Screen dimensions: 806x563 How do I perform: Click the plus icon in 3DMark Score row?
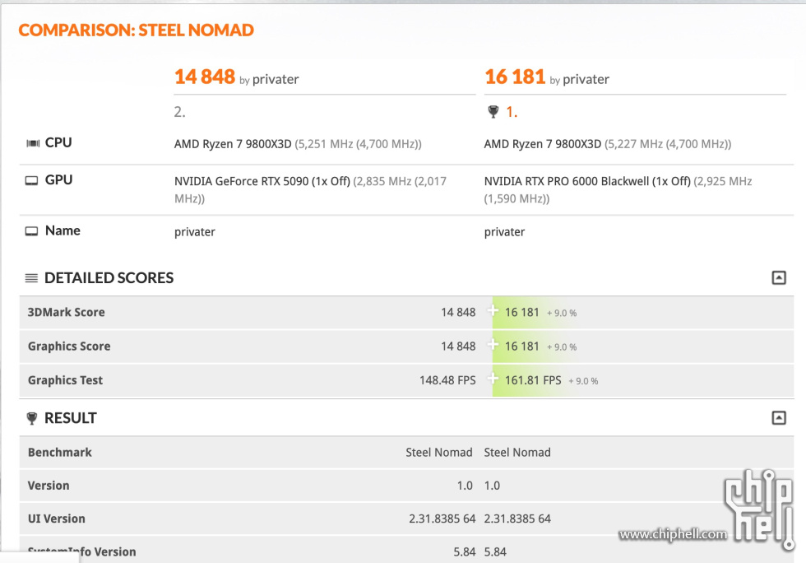(x=493, y=311)
